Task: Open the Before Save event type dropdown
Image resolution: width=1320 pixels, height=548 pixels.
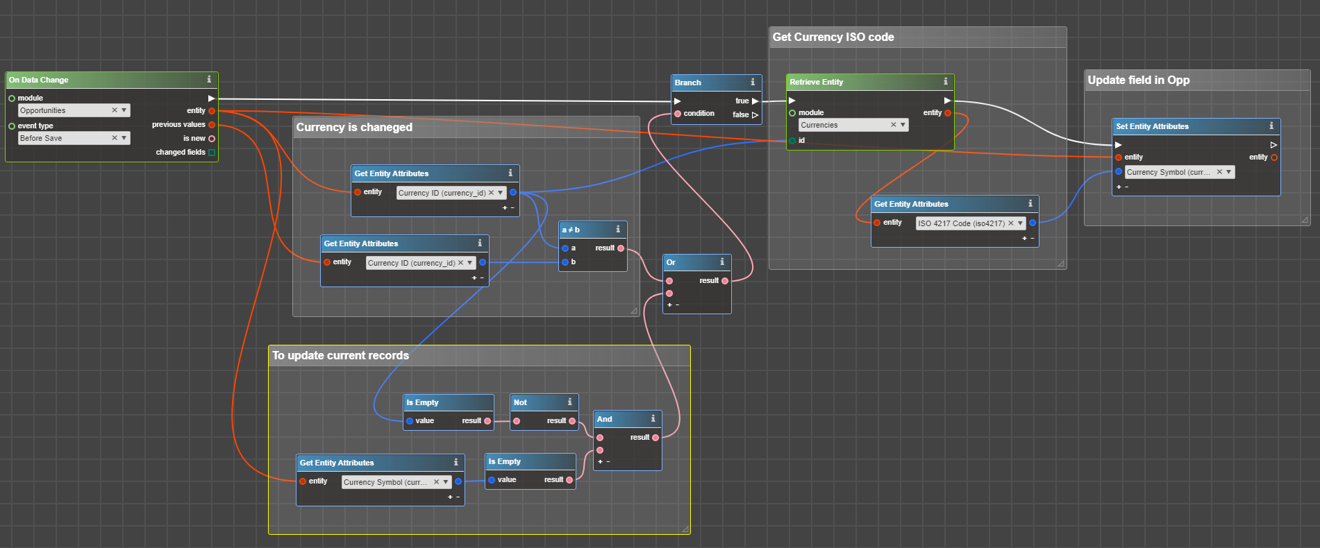Action: point(124,138)
